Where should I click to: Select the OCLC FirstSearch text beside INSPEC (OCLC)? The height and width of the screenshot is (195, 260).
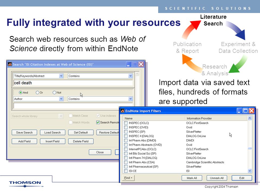(197, 123)
